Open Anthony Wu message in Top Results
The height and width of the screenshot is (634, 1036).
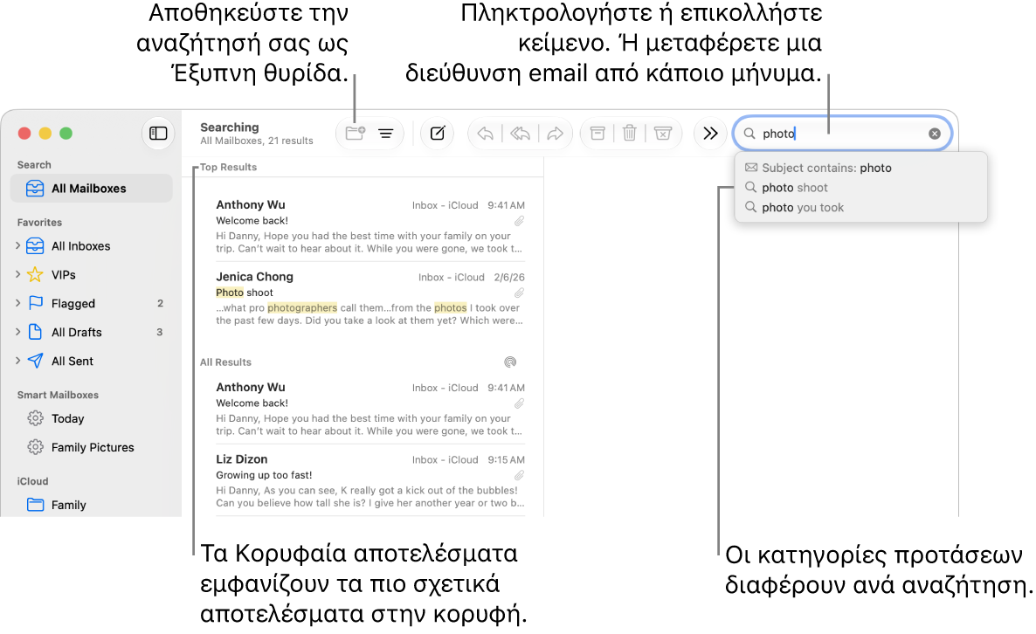(x=370, y=226)
